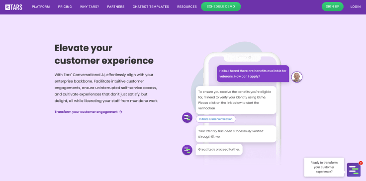Image resolution: width=366 pixels, height=181 pixels.
Task: Click the TARS logo in header
Action: coord(13,7)
